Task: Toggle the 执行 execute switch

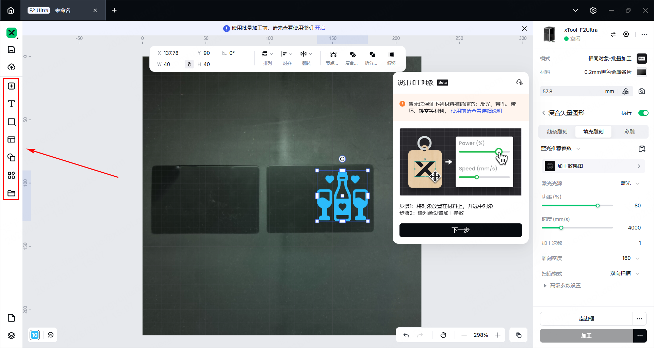Action: tap(643, 113)
